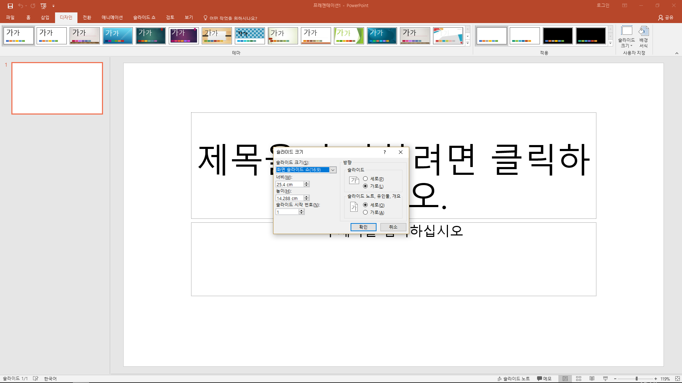Apply the dark teal theme thumbnail
This screenshot has width=682, height=383.
[x=151, y=35]
